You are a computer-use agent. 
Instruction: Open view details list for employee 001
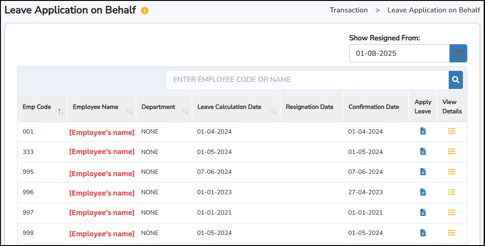[x=451, y=131]
